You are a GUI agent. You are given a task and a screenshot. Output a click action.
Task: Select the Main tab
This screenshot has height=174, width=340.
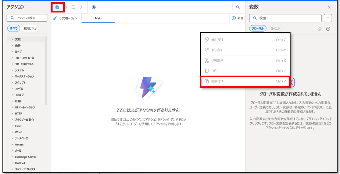(98, 18)
